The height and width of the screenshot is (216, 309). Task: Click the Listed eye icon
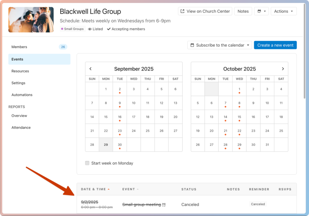[x=90, y=29]
